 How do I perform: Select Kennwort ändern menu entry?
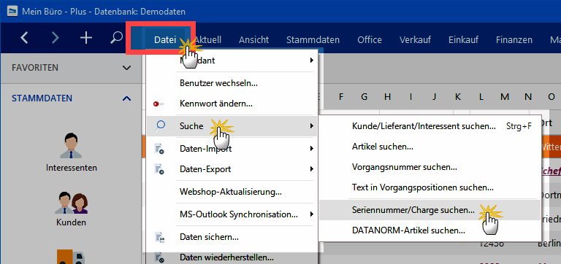(232, 104)
